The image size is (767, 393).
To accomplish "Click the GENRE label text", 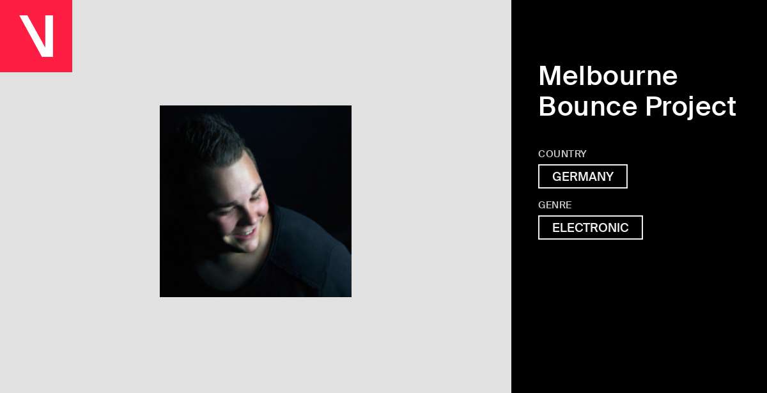I will [x=555, y=205].
